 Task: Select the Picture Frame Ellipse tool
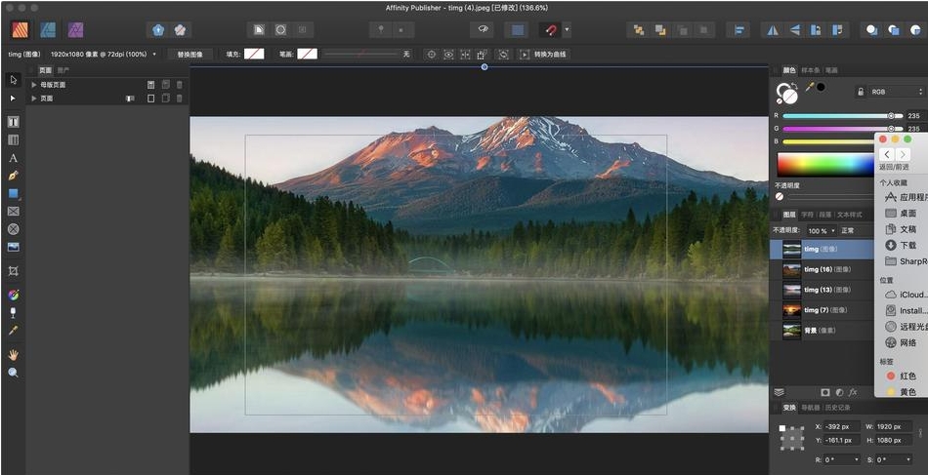tap(13, 228)
